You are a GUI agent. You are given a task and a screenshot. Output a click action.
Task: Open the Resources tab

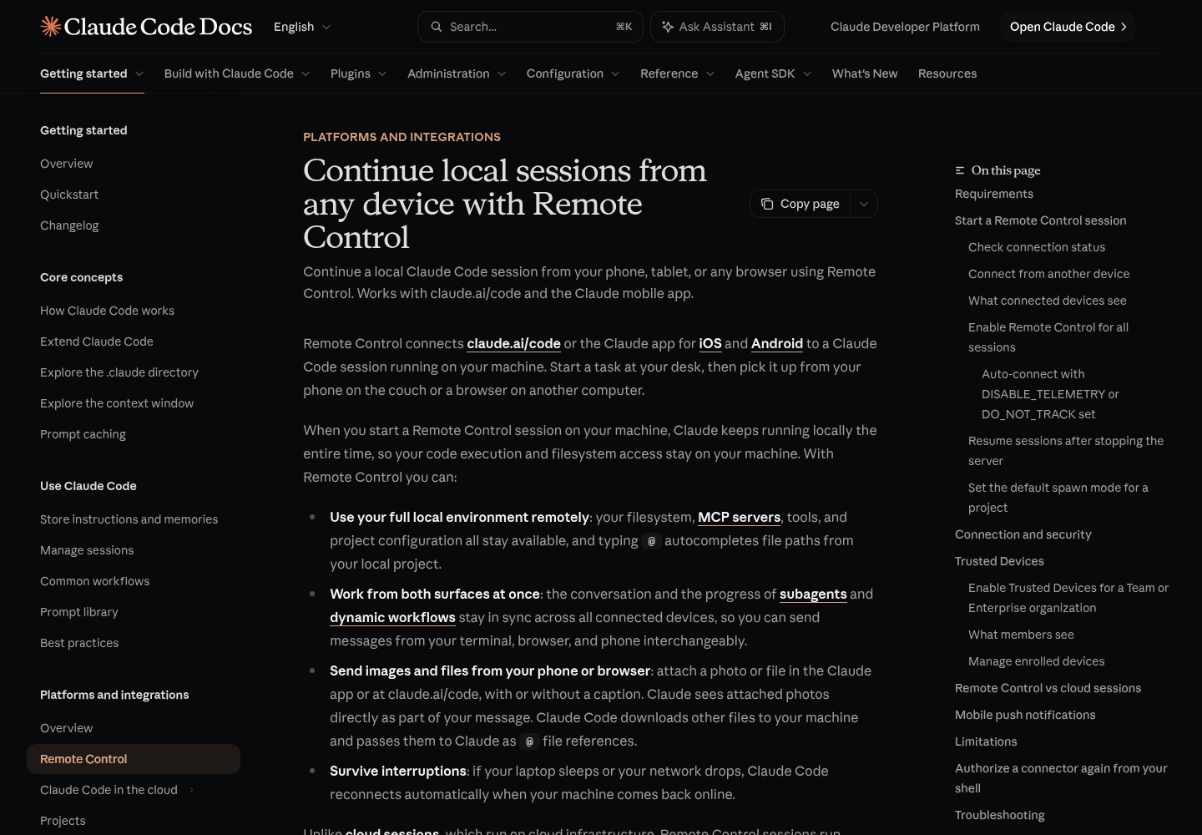947,73
